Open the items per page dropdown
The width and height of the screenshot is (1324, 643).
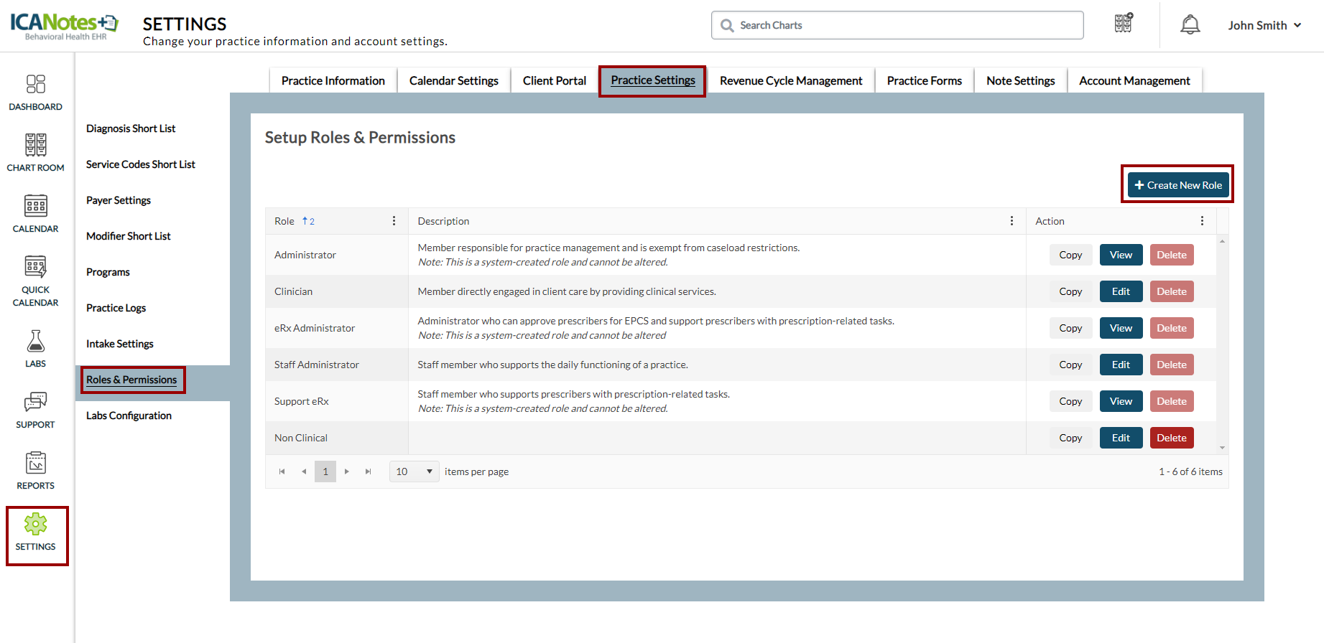[x=415, y=471]
